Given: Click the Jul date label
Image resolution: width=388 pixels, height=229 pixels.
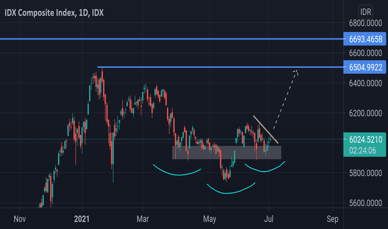Looking at the screenshot, I should (269, 219).
